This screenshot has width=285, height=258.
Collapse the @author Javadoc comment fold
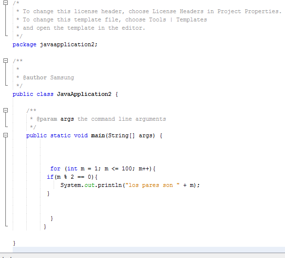click(6, 61)
